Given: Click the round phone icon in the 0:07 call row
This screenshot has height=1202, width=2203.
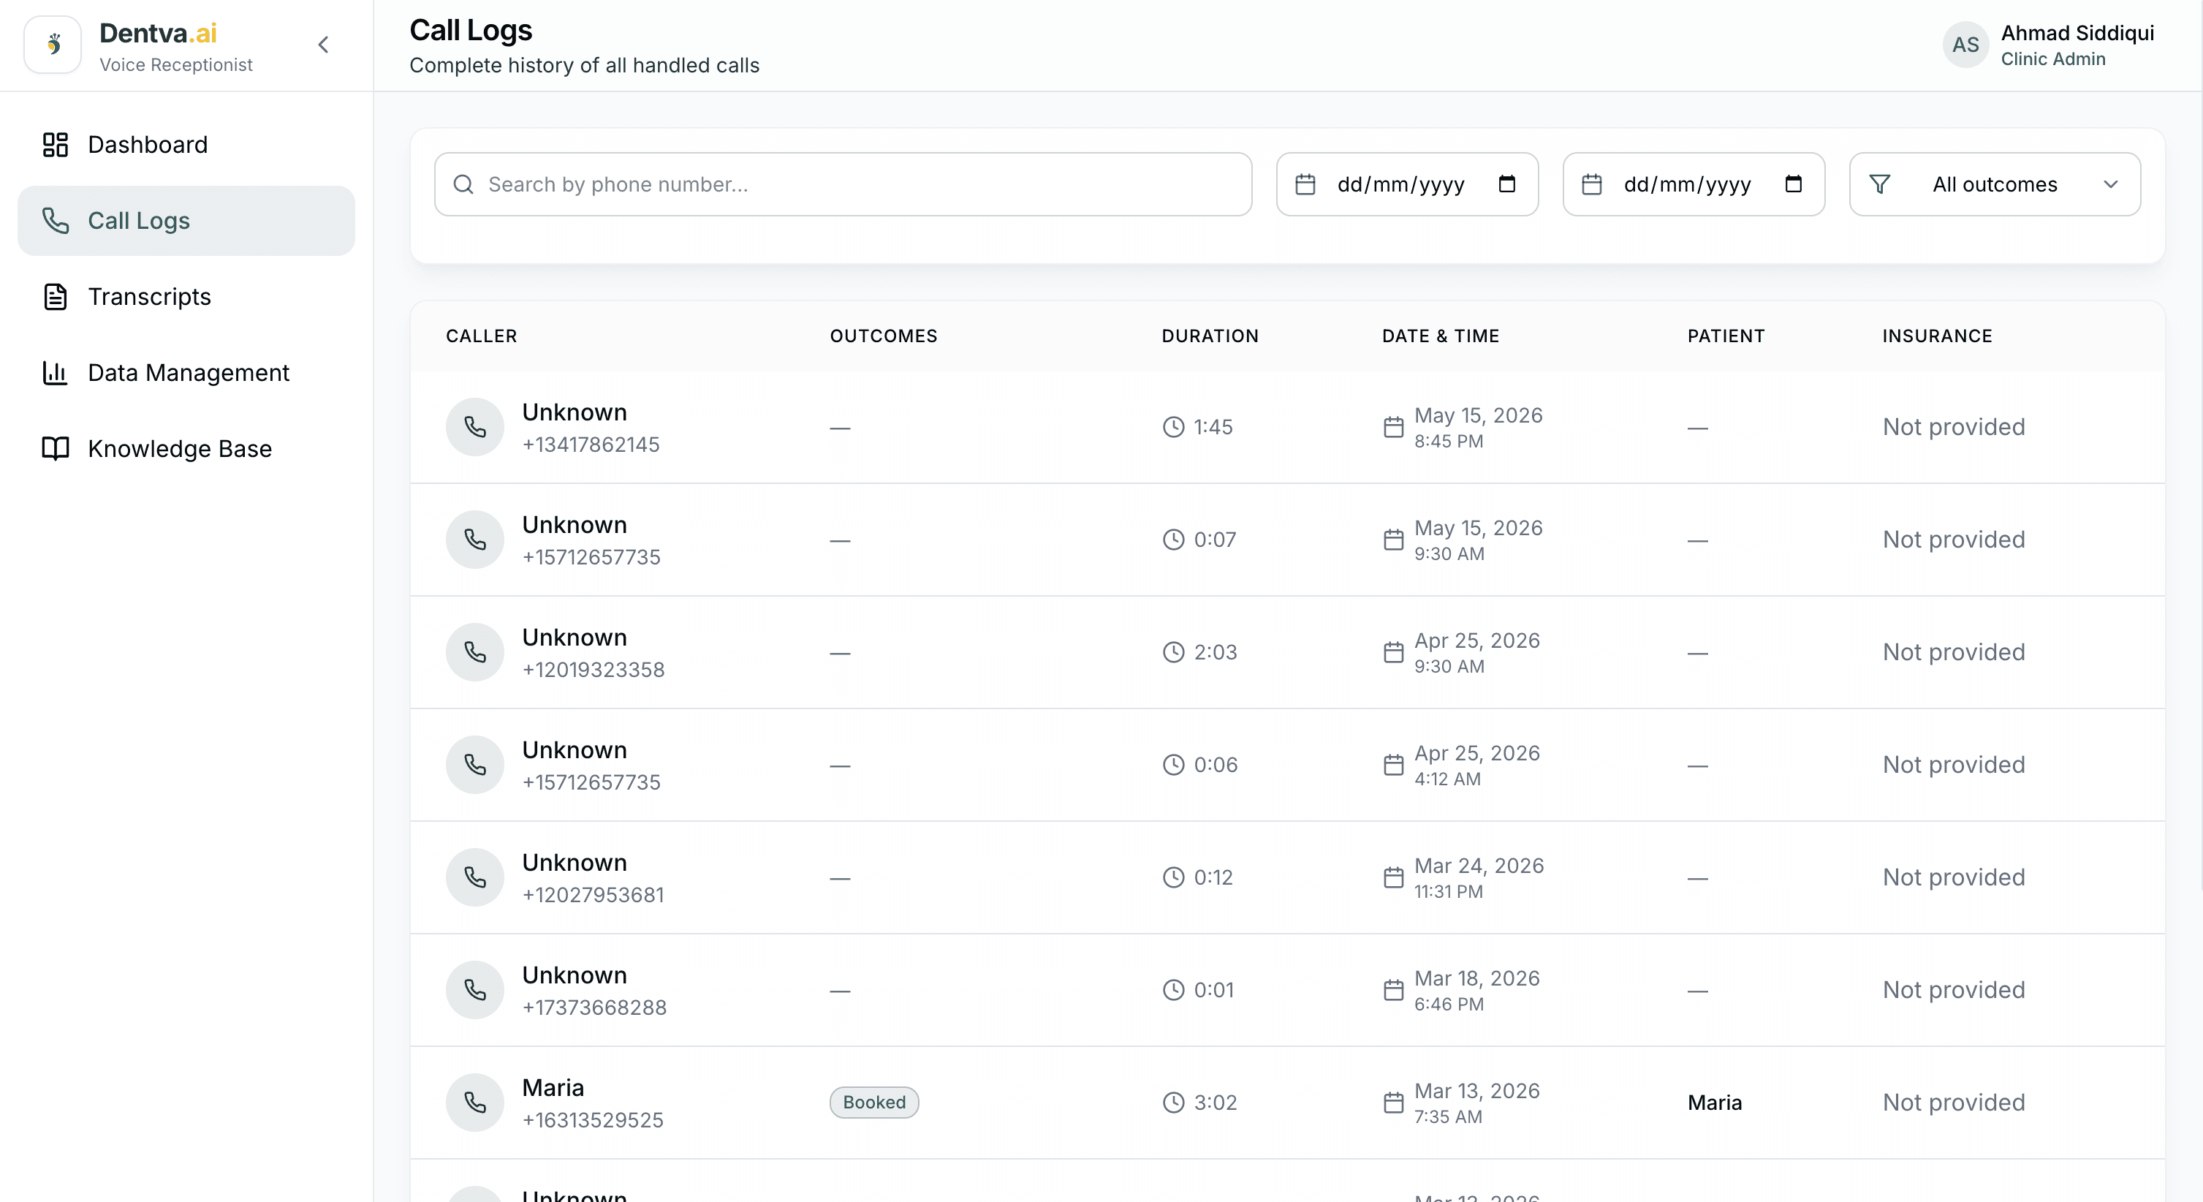Looking at the screenshot, I should [x=474, y=540].
